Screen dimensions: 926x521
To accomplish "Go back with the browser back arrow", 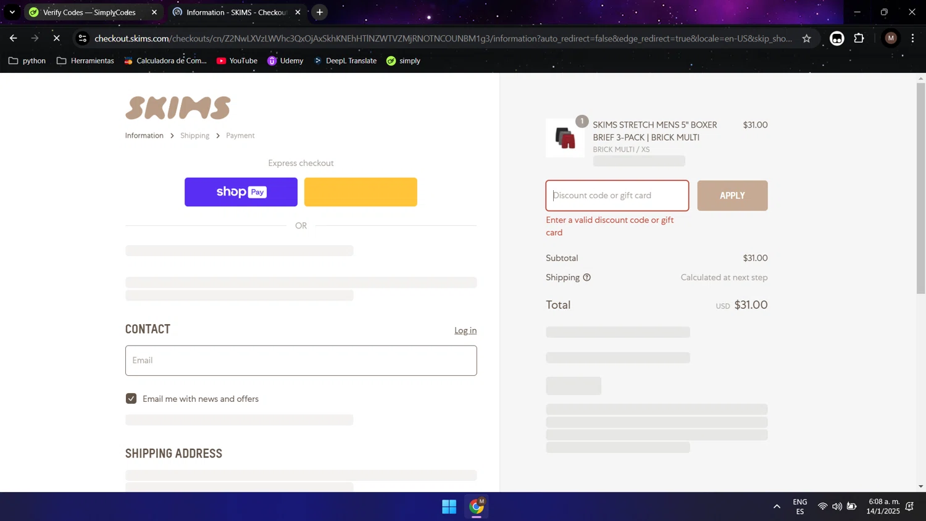I will 13,38.
